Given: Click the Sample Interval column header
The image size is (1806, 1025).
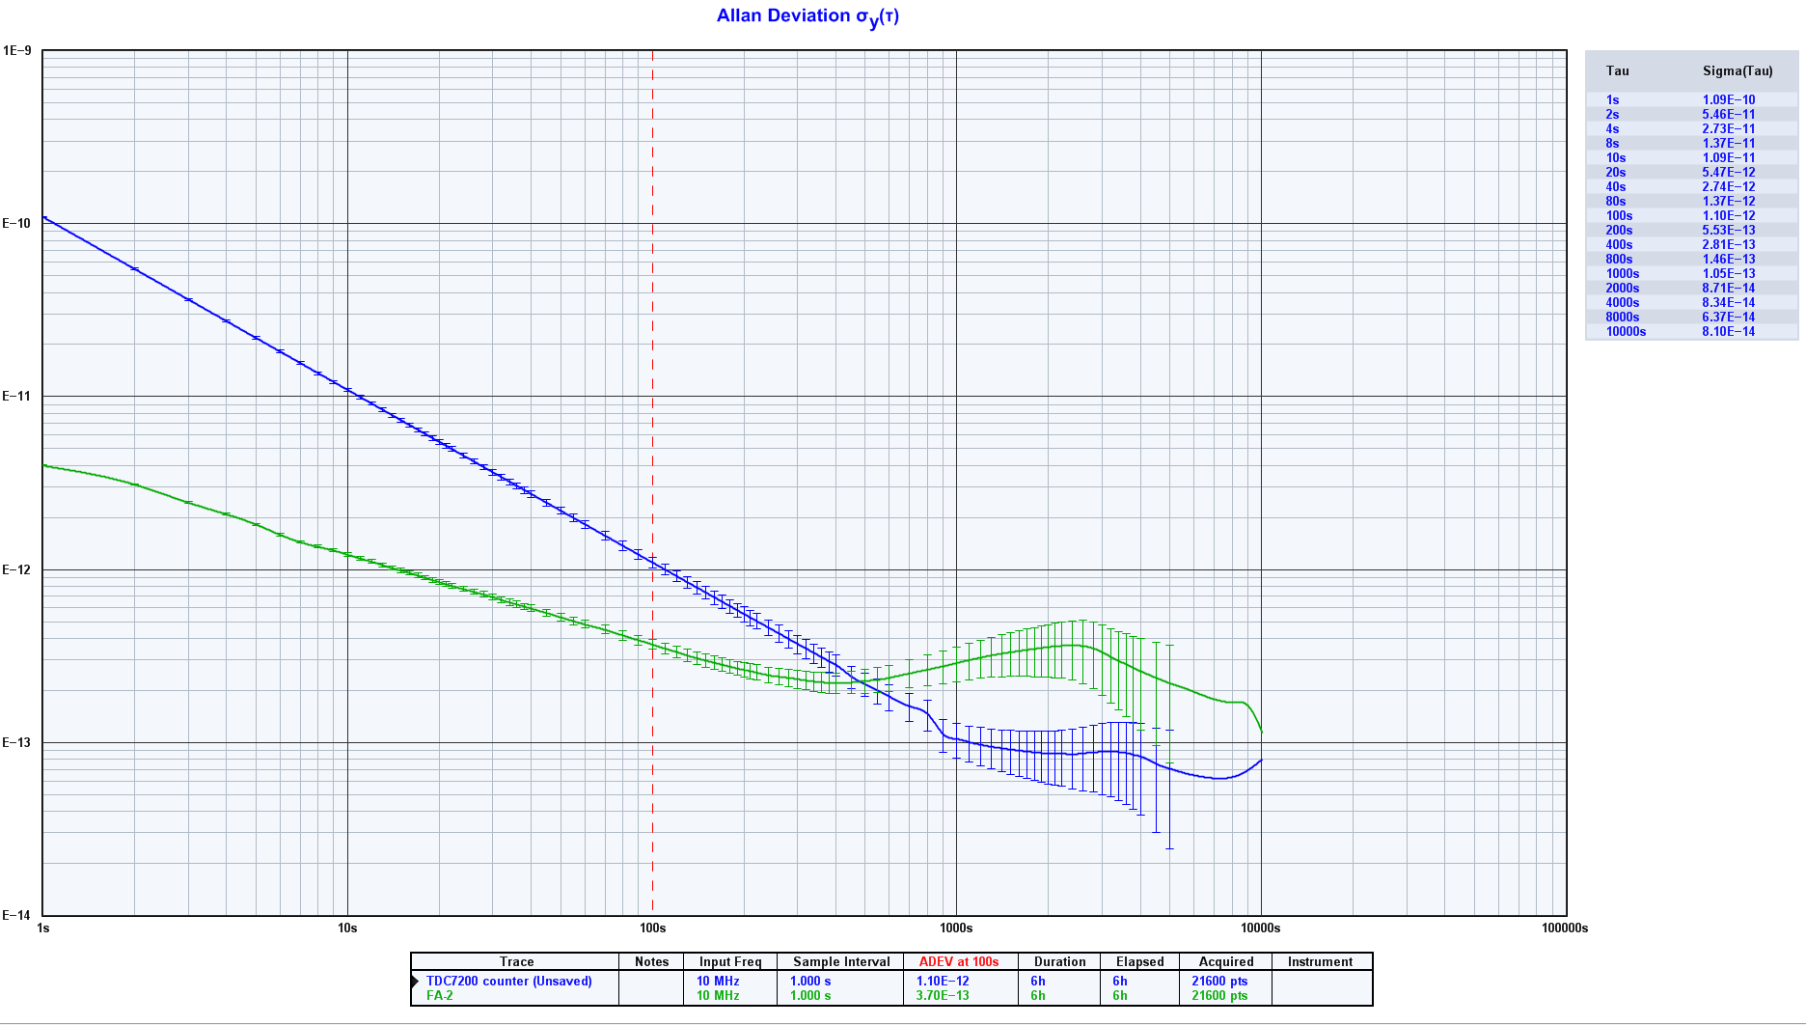Looking at the screenshot, I should [x=841, y=961].
